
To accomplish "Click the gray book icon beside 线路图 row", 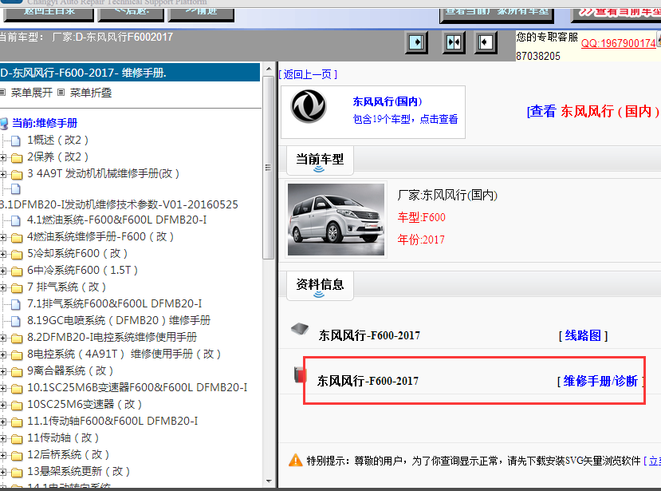I will [x=300, y=329].
